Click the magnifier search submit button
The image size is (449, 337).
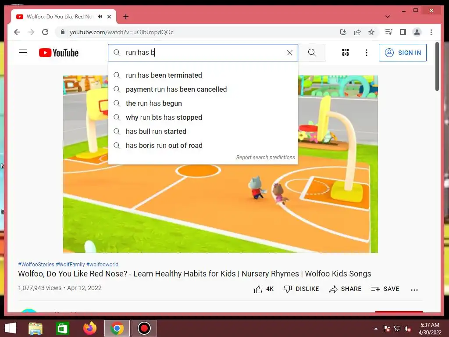(312, 53)
